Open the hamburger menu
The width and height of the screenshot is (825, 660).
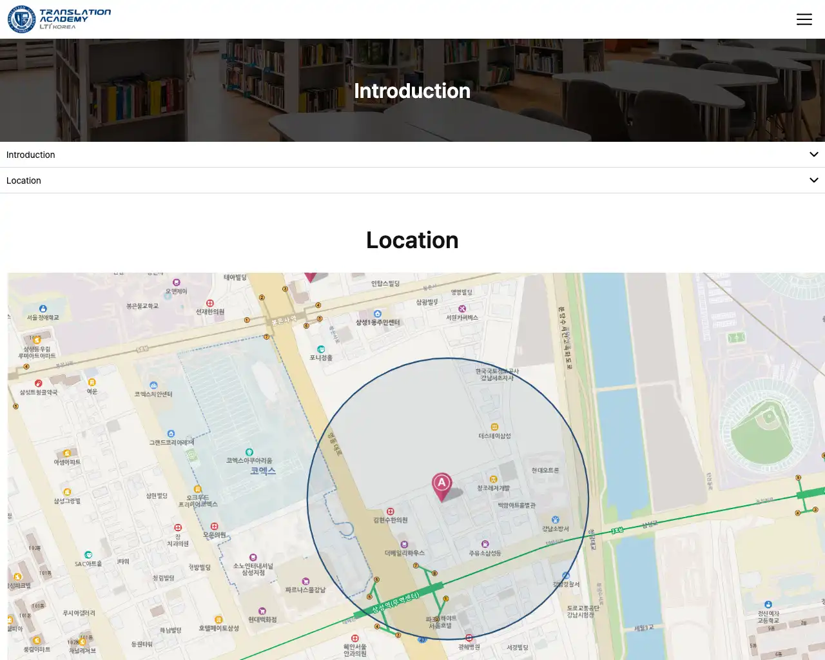pos(804,19)
